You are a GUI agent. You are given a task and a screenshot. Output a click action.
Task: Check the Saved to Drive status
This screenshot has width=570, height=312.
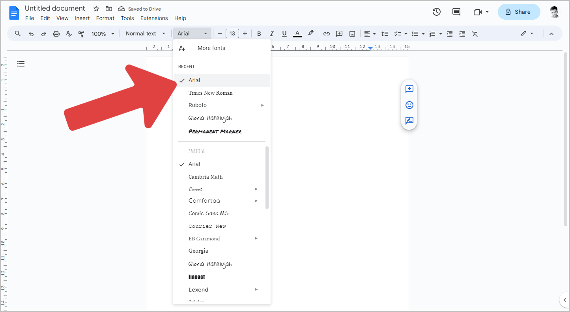point(140,9)
